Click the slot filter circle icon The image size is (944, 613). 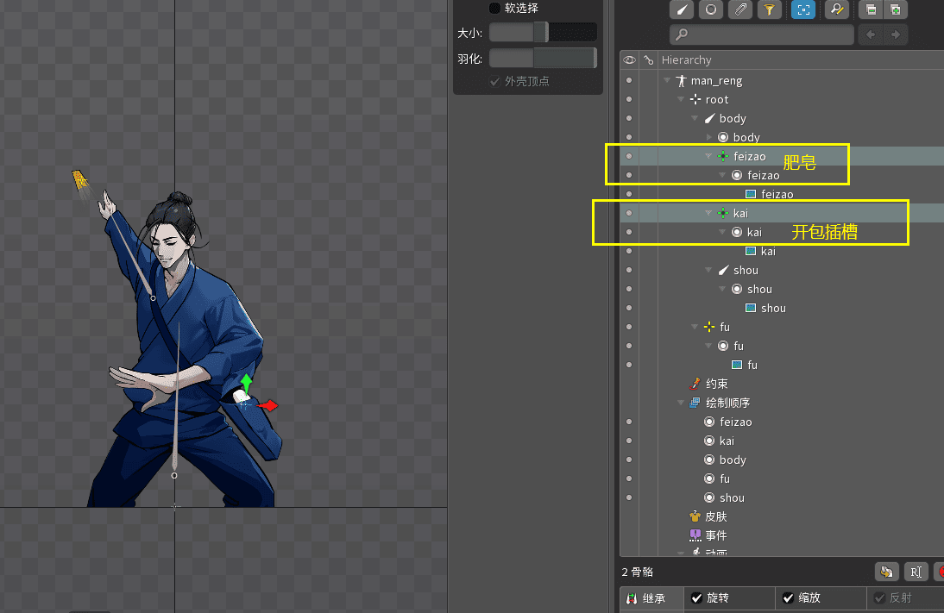click(710, 9)
